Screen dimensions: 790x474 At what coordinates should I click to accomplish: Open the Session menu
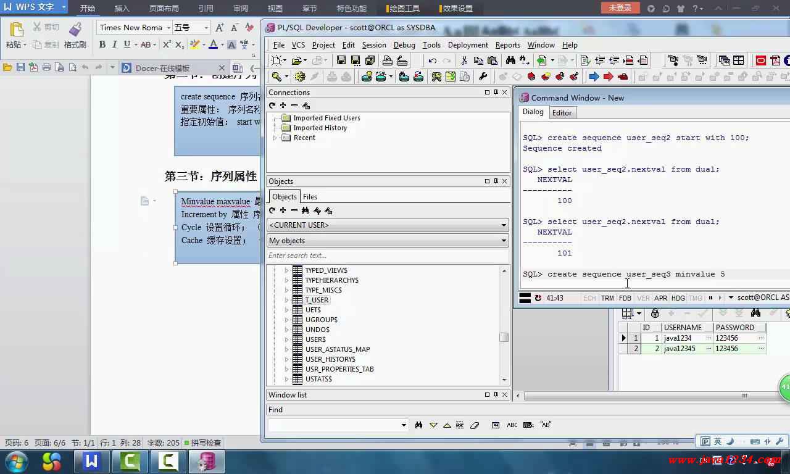click(374, 45)
